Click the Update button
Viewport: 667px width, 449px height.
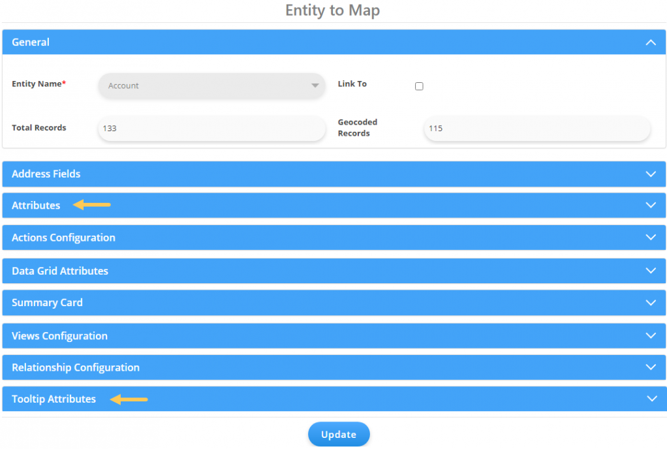point(338,434)
